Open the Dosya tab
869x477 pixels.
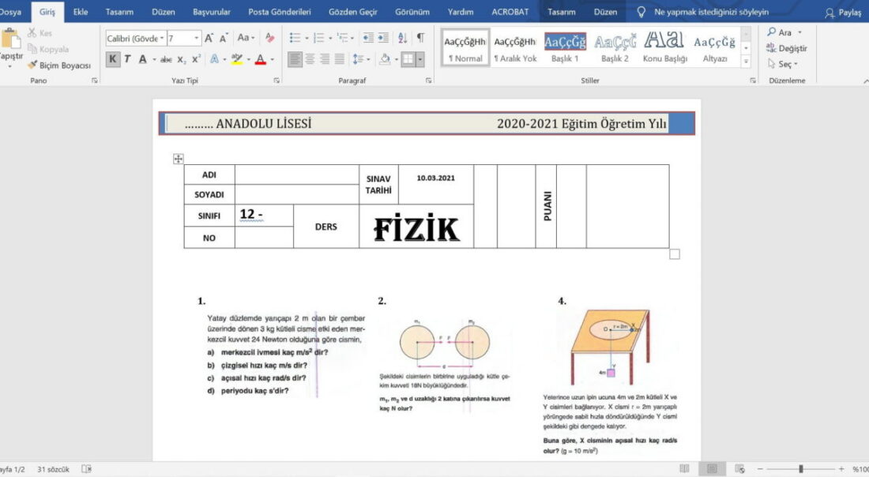point(10,12)
